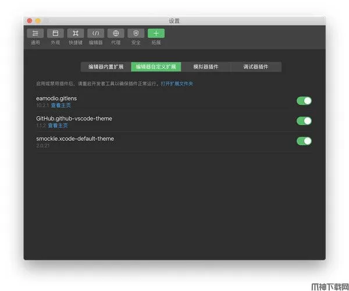
Task: Select the green 拓展 extensions icon
Action: pyautogui.click(x=156, y=33)
